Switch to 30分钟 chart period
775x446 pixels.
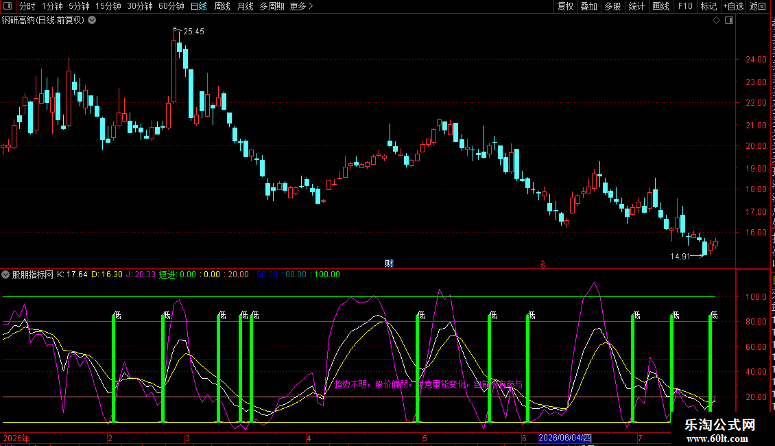pos(140,6)
